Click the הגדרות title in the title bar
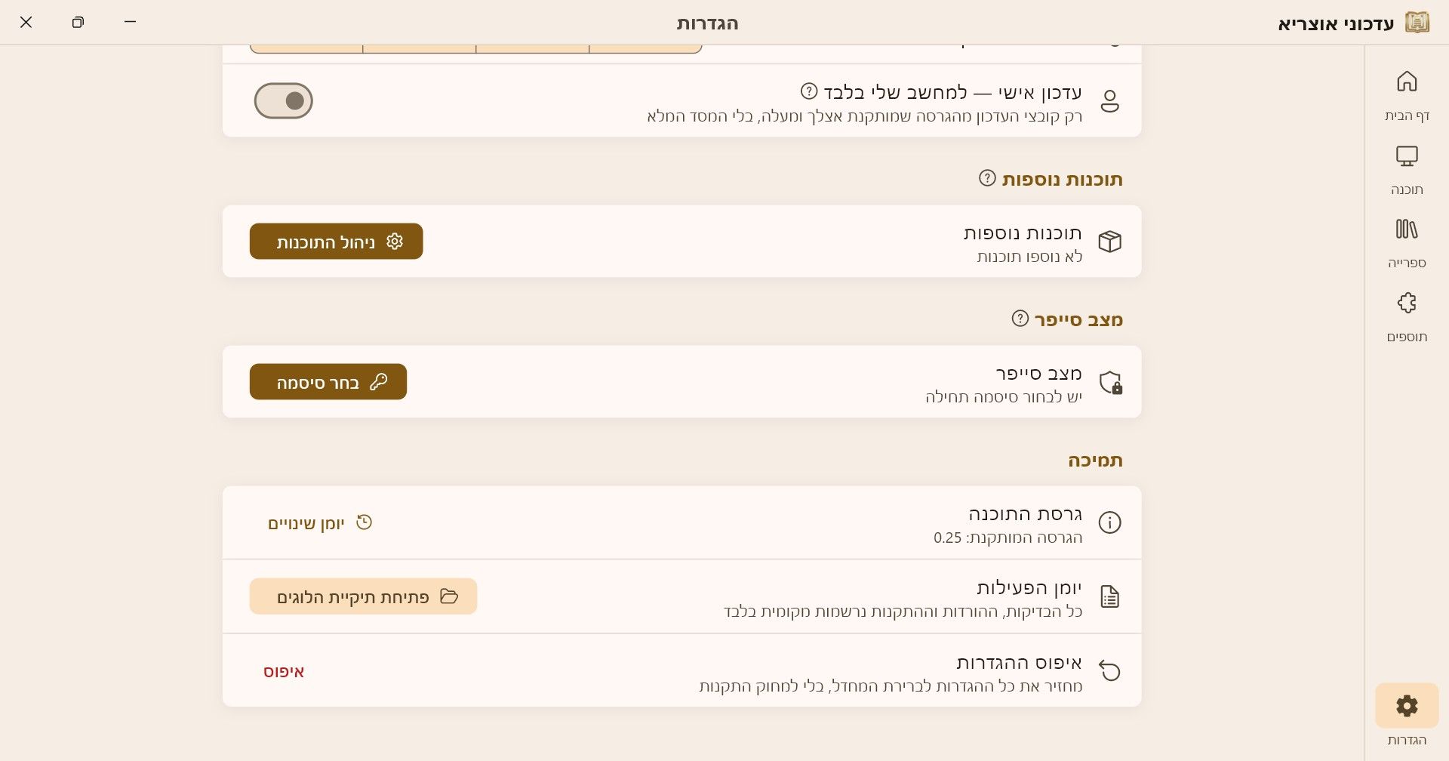Screen dimensions: 1449x761 tap(707, 23)
